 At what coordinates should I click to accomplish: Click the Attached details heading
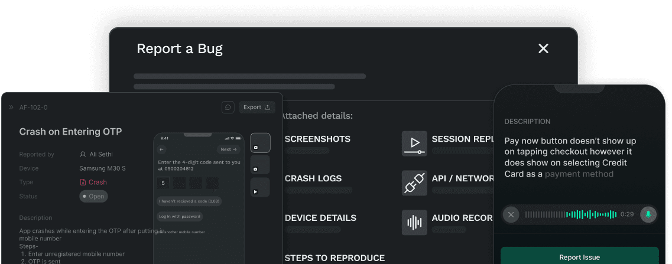pyautogui.click(x=317, y=116)
